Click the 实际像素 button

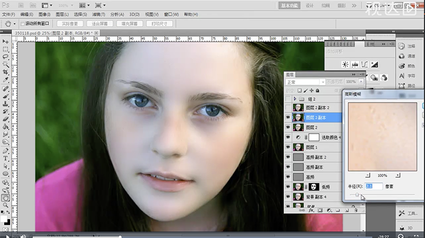[x=70, y=24]
